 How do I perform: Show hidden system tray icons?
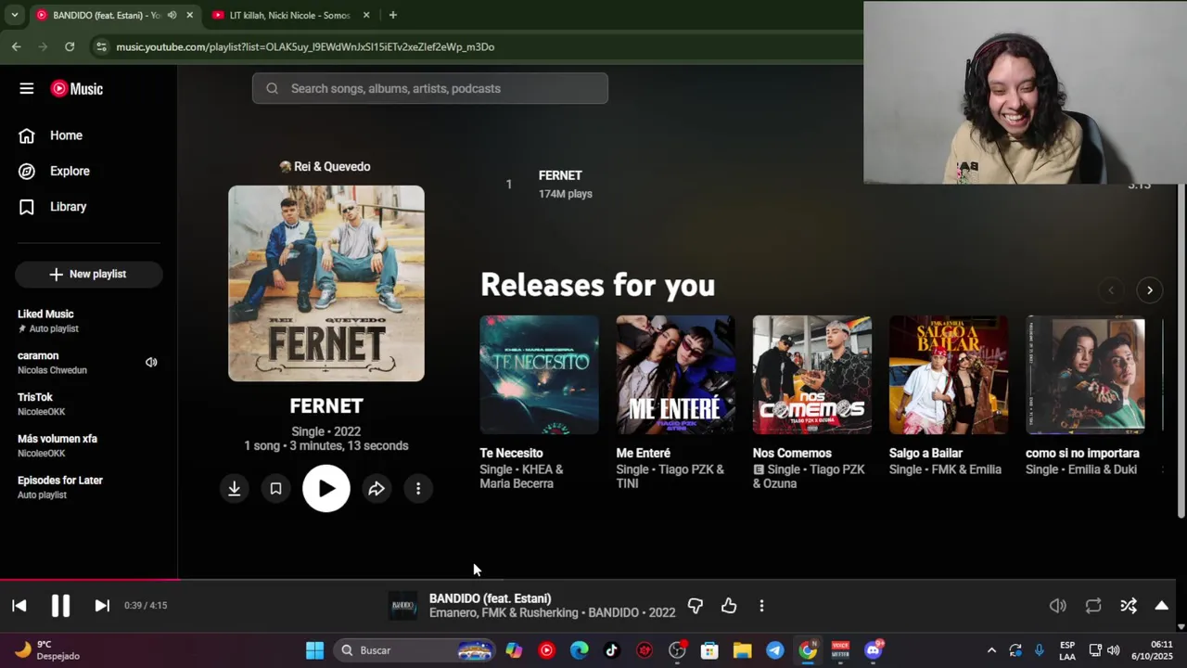tap(991, 650)
